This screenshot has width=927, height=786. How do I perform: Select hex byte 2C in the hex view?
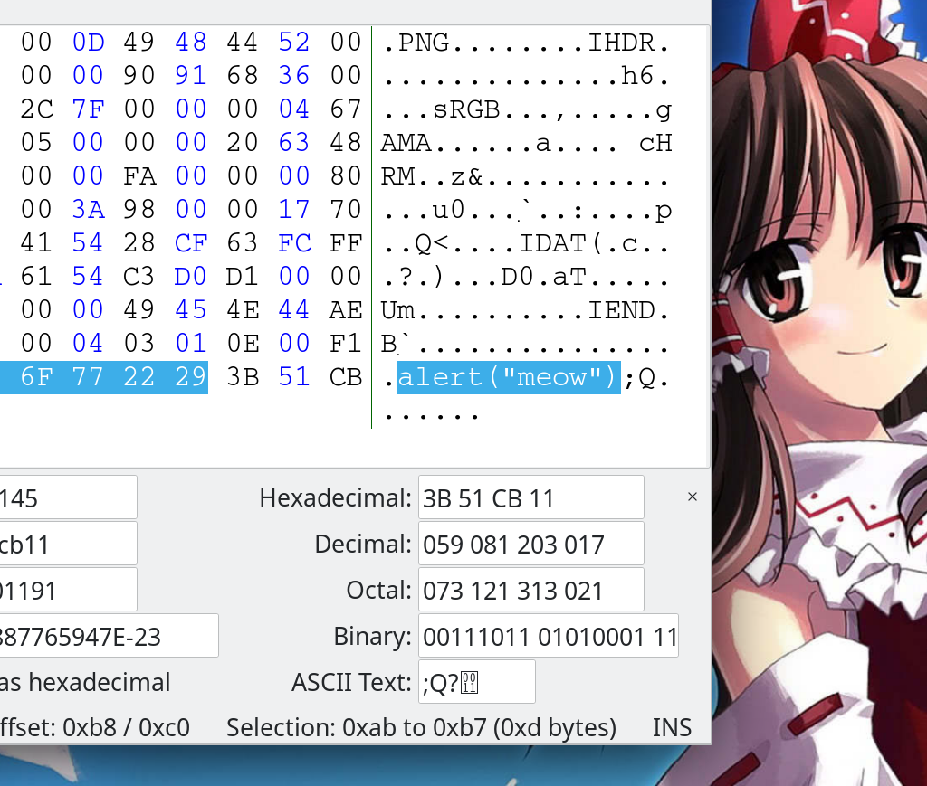36,109
